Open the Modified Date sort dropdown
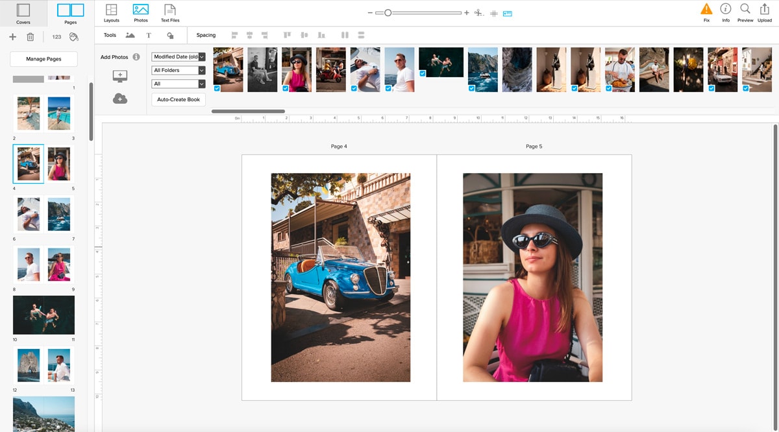This screenshot has width=779, height=432. point(179,57)
